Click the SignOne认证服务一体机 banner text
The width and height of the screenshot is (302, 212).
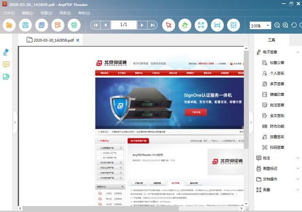(x=208, y=95)
